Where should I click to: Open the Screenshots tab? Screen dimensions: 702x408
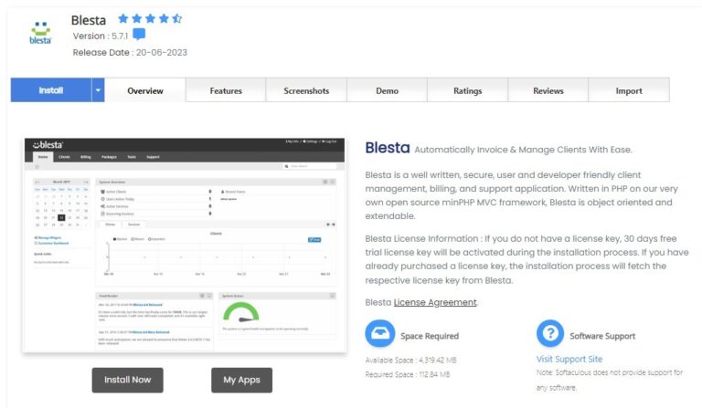[306, 90]
